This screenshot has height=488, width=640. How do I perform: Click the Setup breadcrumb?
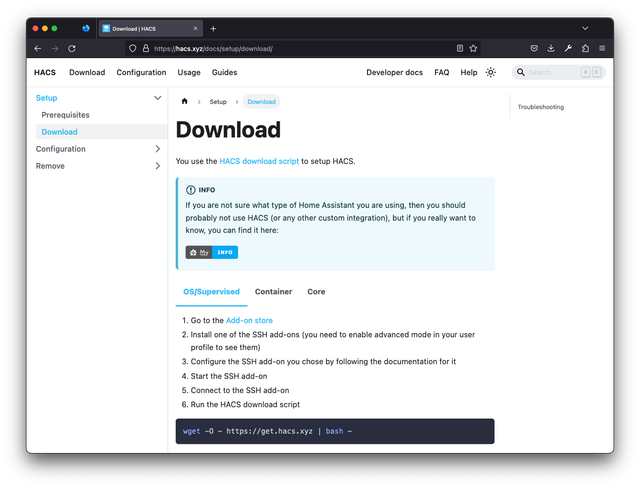click(218, 102)
